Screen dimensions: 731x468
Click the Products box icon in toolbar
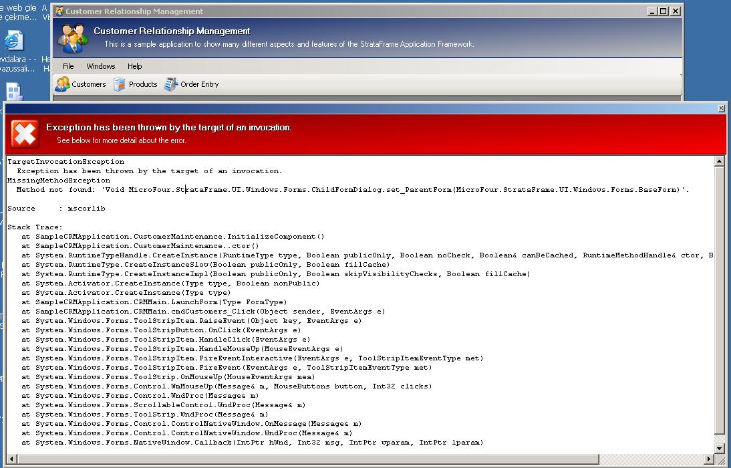coord(120,84)
